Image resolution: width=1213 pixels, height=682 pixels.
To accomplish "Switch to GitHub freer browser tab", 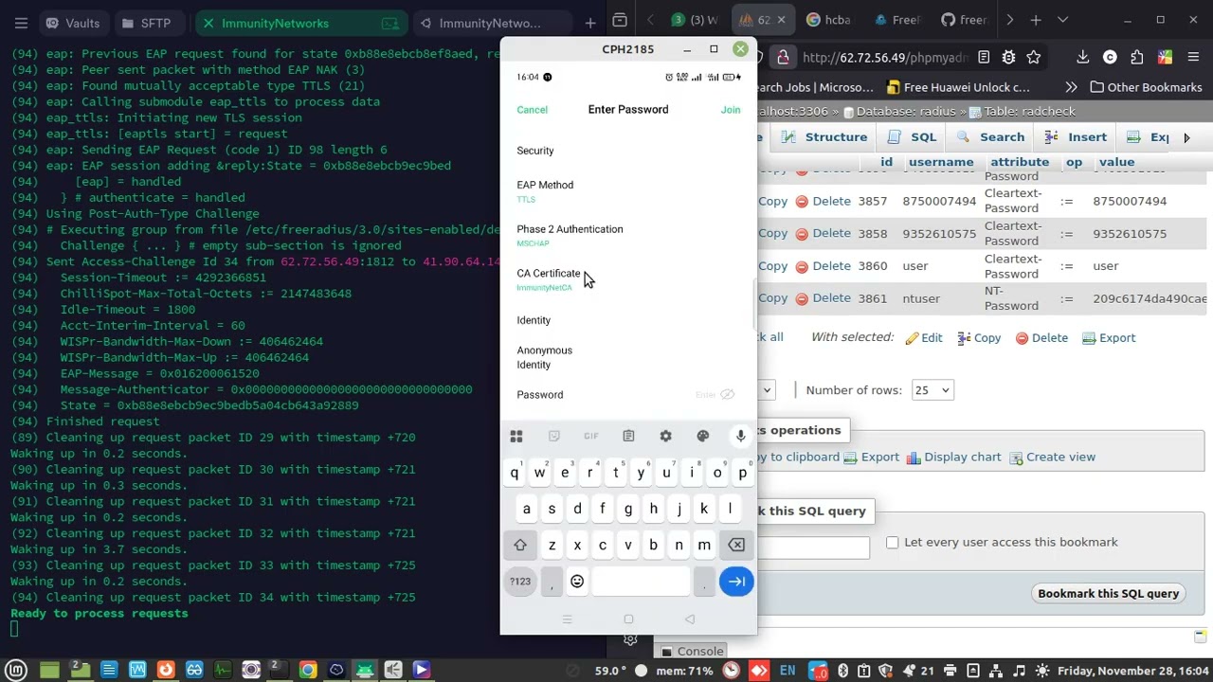I will pos(964,20).
